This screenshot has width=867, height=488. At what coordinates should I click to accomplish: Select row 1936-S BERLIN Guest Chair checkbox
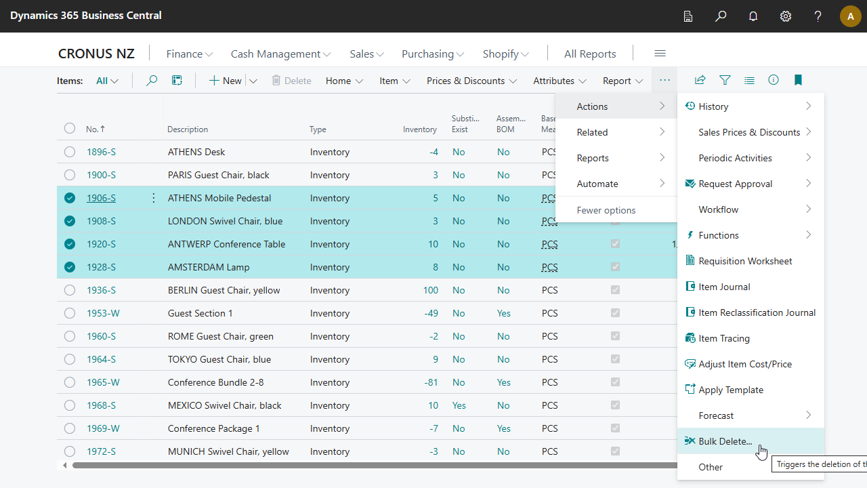pyautogui.click(x=70, y=290)
